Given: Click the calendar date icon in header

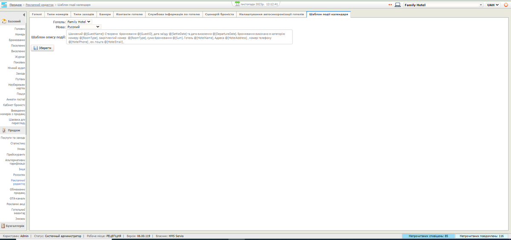Looking at the screenshot, I should 238,5.
